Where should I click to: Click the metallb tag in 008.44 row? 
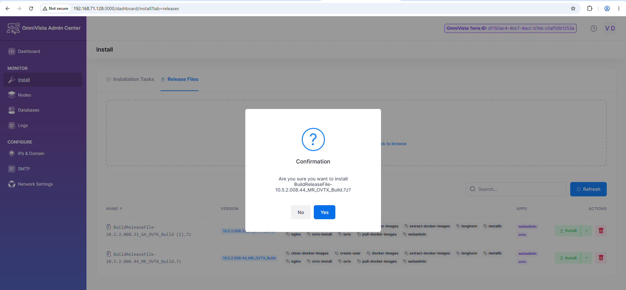tap(493, 253)
